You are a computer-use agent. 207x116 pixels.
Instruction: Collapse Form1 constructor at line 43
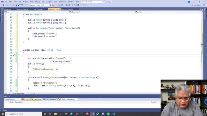(x=17, y=64)
